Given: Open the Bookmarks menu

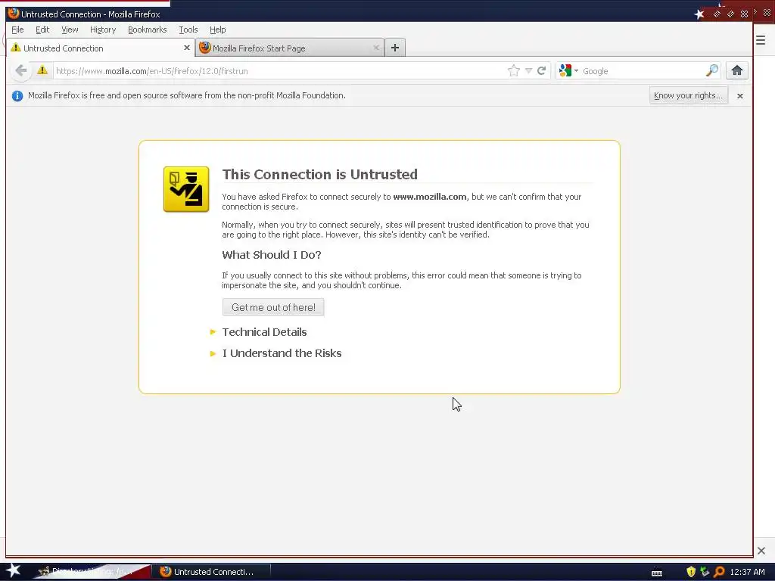Looking at the screenshot, I should point(148,30).
